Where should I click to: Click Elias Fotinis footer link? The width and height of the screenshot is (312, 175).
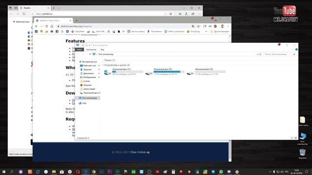click(x=138, y=152)
